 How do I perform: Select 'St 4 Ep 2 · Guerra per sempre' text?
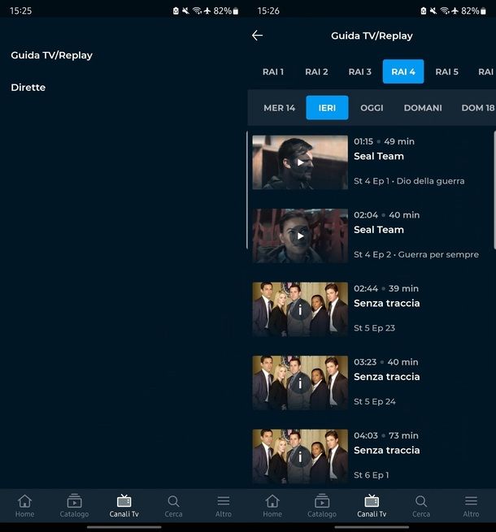point(416,254)
